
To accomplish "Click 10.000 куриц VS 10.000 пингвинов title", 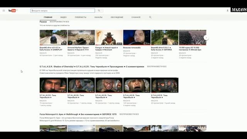I will [190, 49].
